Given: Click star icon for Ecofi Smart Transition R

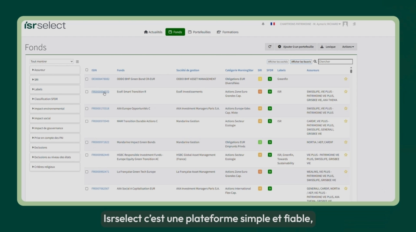Looking at the screenshot, I should pyautogui.click(x=346, y=92).
